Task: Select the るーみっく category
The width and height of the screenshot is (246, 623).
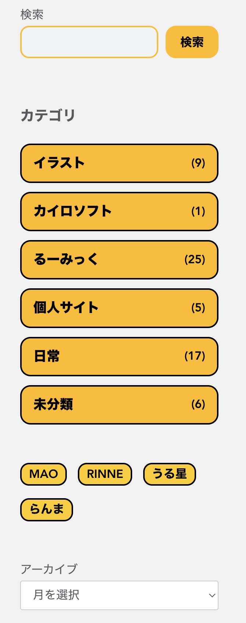Action: click(x=66, y=260)
